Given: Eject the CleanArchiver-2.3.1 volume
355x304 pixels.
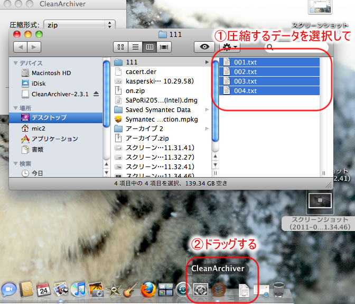Looking at the screenshot, I should pos(96,94).
